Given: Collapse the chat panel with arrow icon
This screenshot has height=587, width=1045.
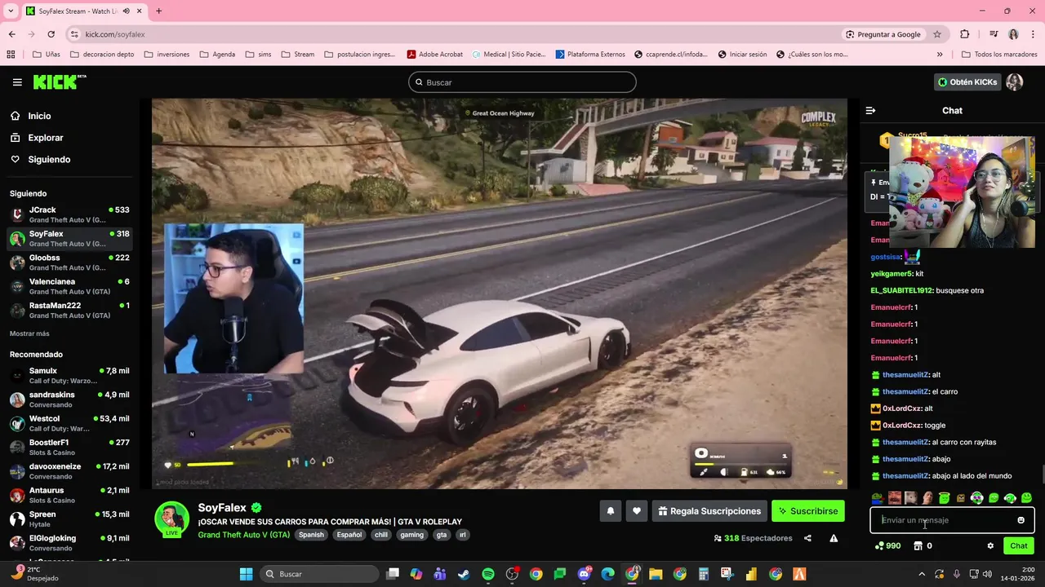Looking at the screenshot, I should (870, 111).
